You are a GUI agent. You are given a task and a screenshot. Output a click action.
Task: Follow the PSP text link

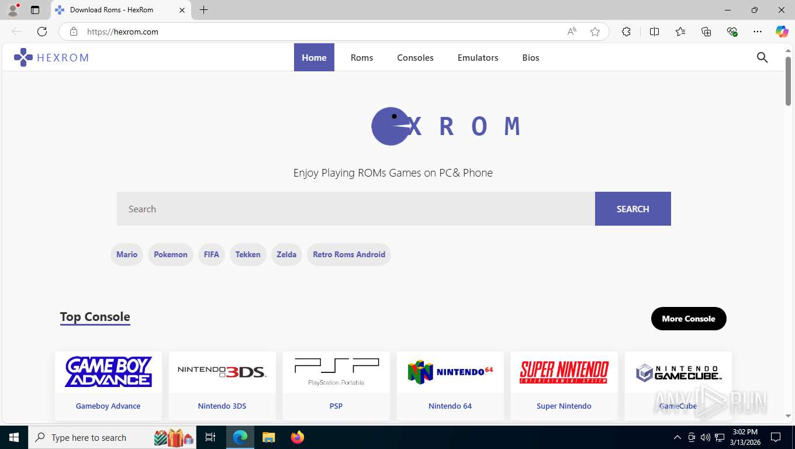336,406
